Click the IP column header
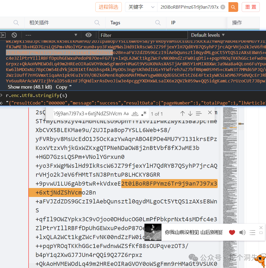The image size is (266, 268). (173, 23)
